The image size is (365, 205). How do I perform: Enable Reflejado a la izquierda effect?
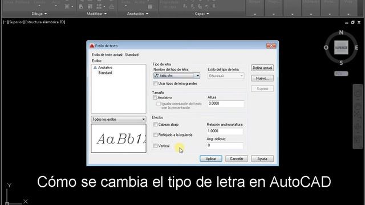156,135
